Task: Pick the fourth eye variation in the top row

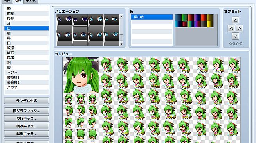Action: pyautogui.click(x=111, y=20)
